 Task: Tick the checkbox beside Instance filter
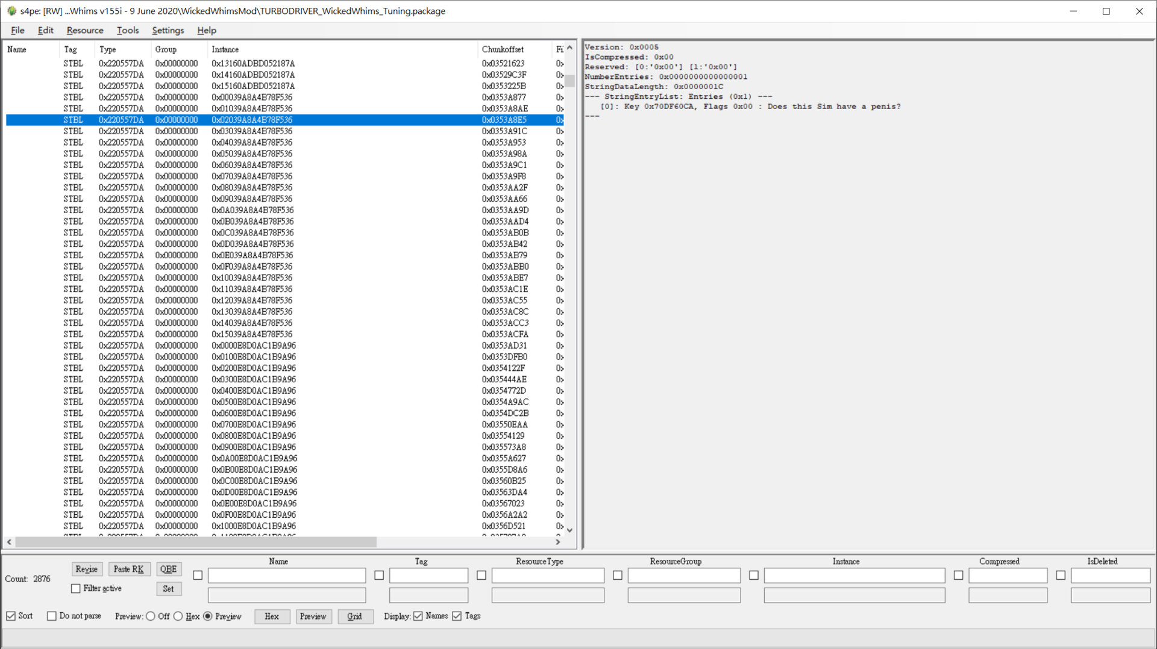coord(754,575)
